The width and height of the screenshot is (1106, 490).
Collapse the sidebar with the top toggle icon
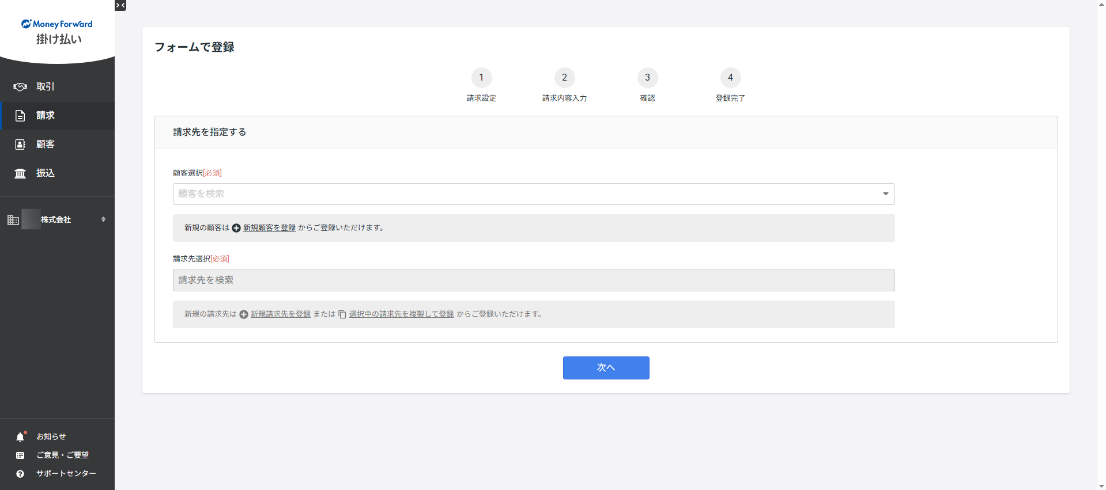(120, 5)
